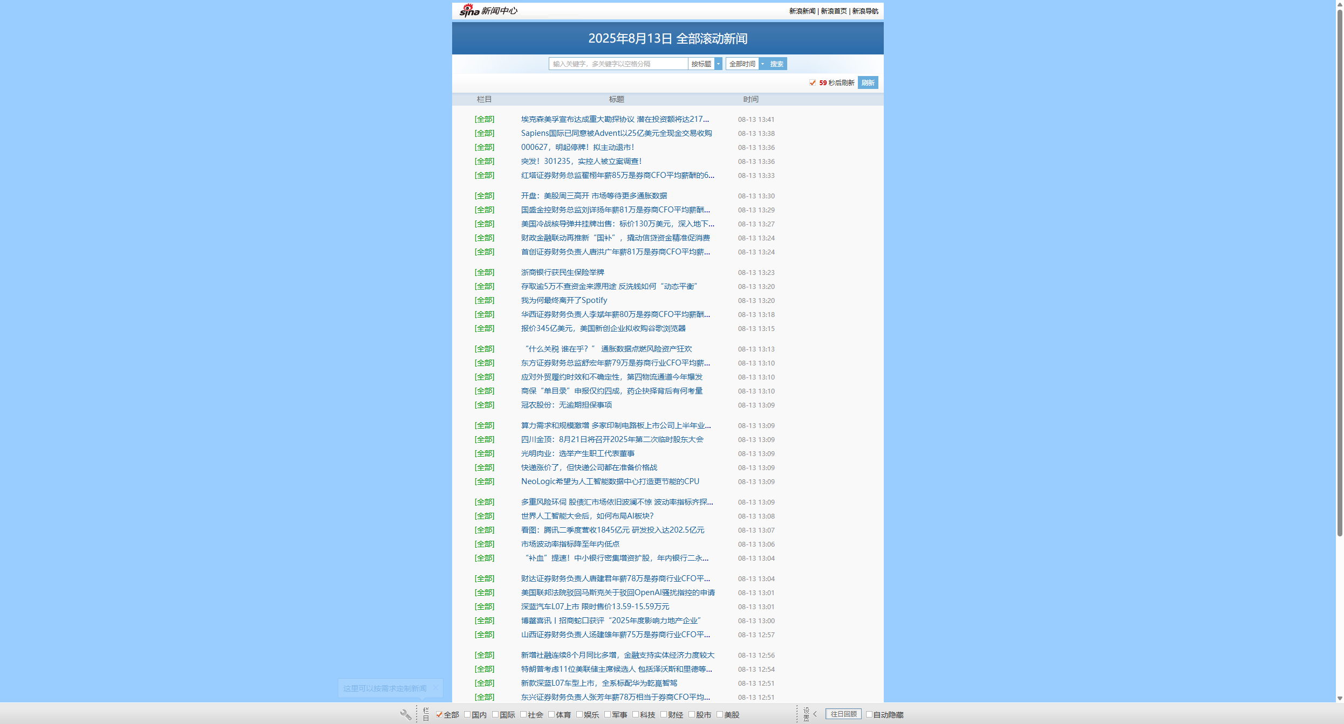Enable the 军事 category checkbox

[608, 714]
